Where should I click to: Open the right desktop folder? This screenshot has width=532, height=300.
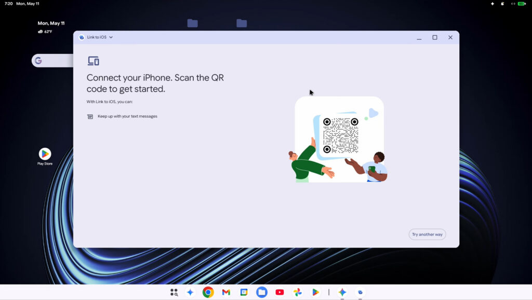pos(242,23)
